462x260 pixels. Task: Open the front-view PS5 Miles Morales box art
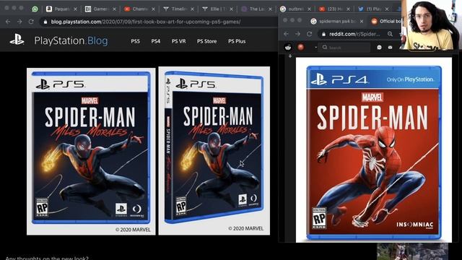click(91, 152)
